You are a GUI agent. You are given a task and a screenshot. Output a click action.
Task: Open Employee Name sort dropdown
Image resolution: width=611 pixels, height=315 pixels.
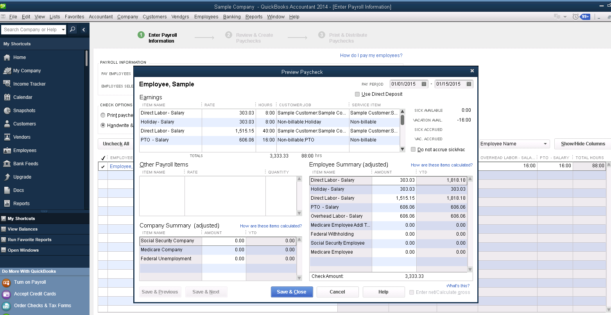pyautogui.click(x=545, y=144)
